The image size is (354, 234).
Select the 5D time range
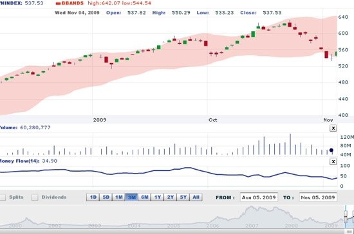(106, 197)
